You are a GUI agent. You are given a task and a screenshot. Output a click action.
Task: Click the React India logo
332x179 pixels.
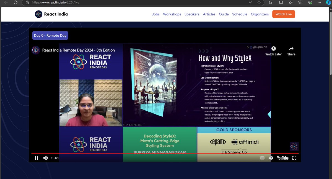tap(51, 14)
